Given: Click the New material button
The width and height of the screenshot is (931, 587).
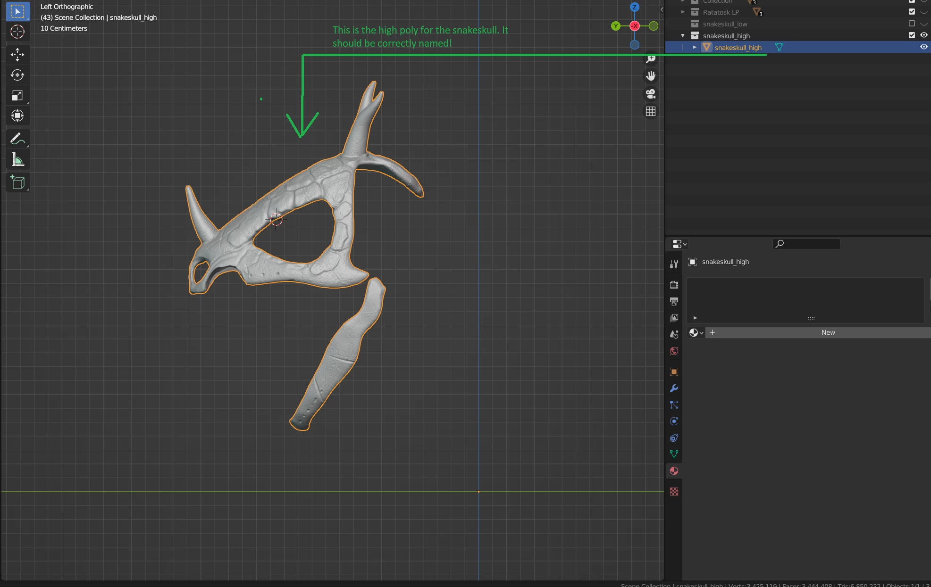Looking at the screenshot, I should [x=828, y=333].
